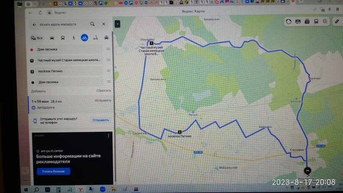Viewport: 343px width, 193px height.
Task: Collapse the side route panel
Action: 117,24
